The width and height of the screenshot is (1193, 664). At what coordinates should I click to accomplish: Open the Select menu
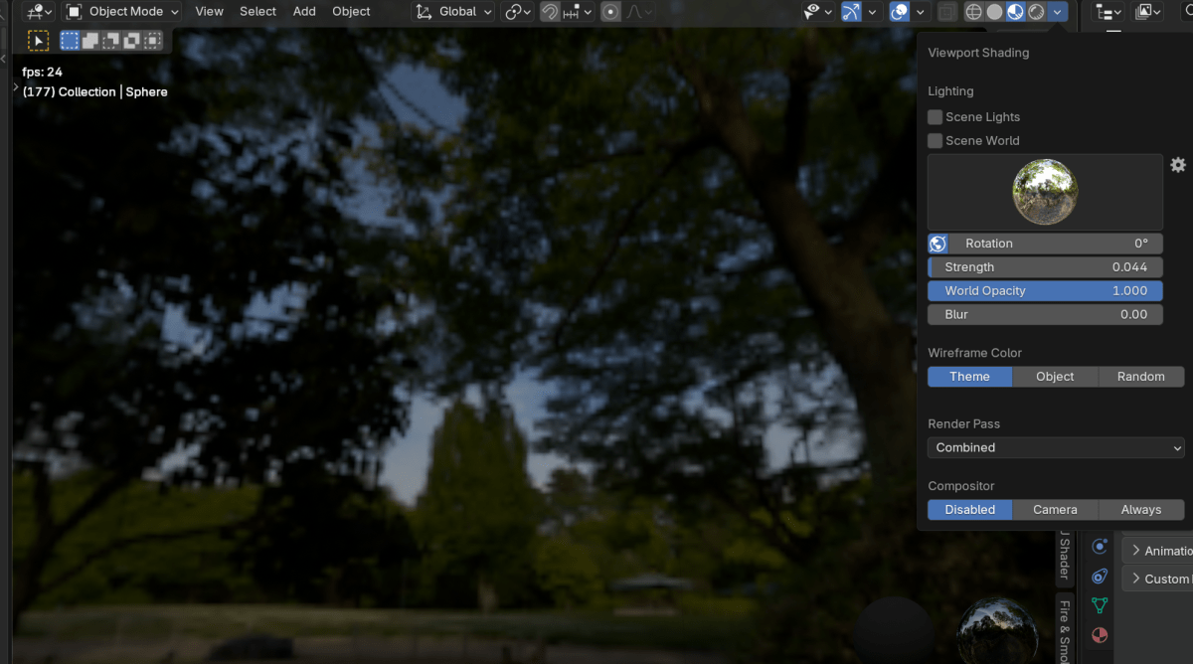point(257,12)
